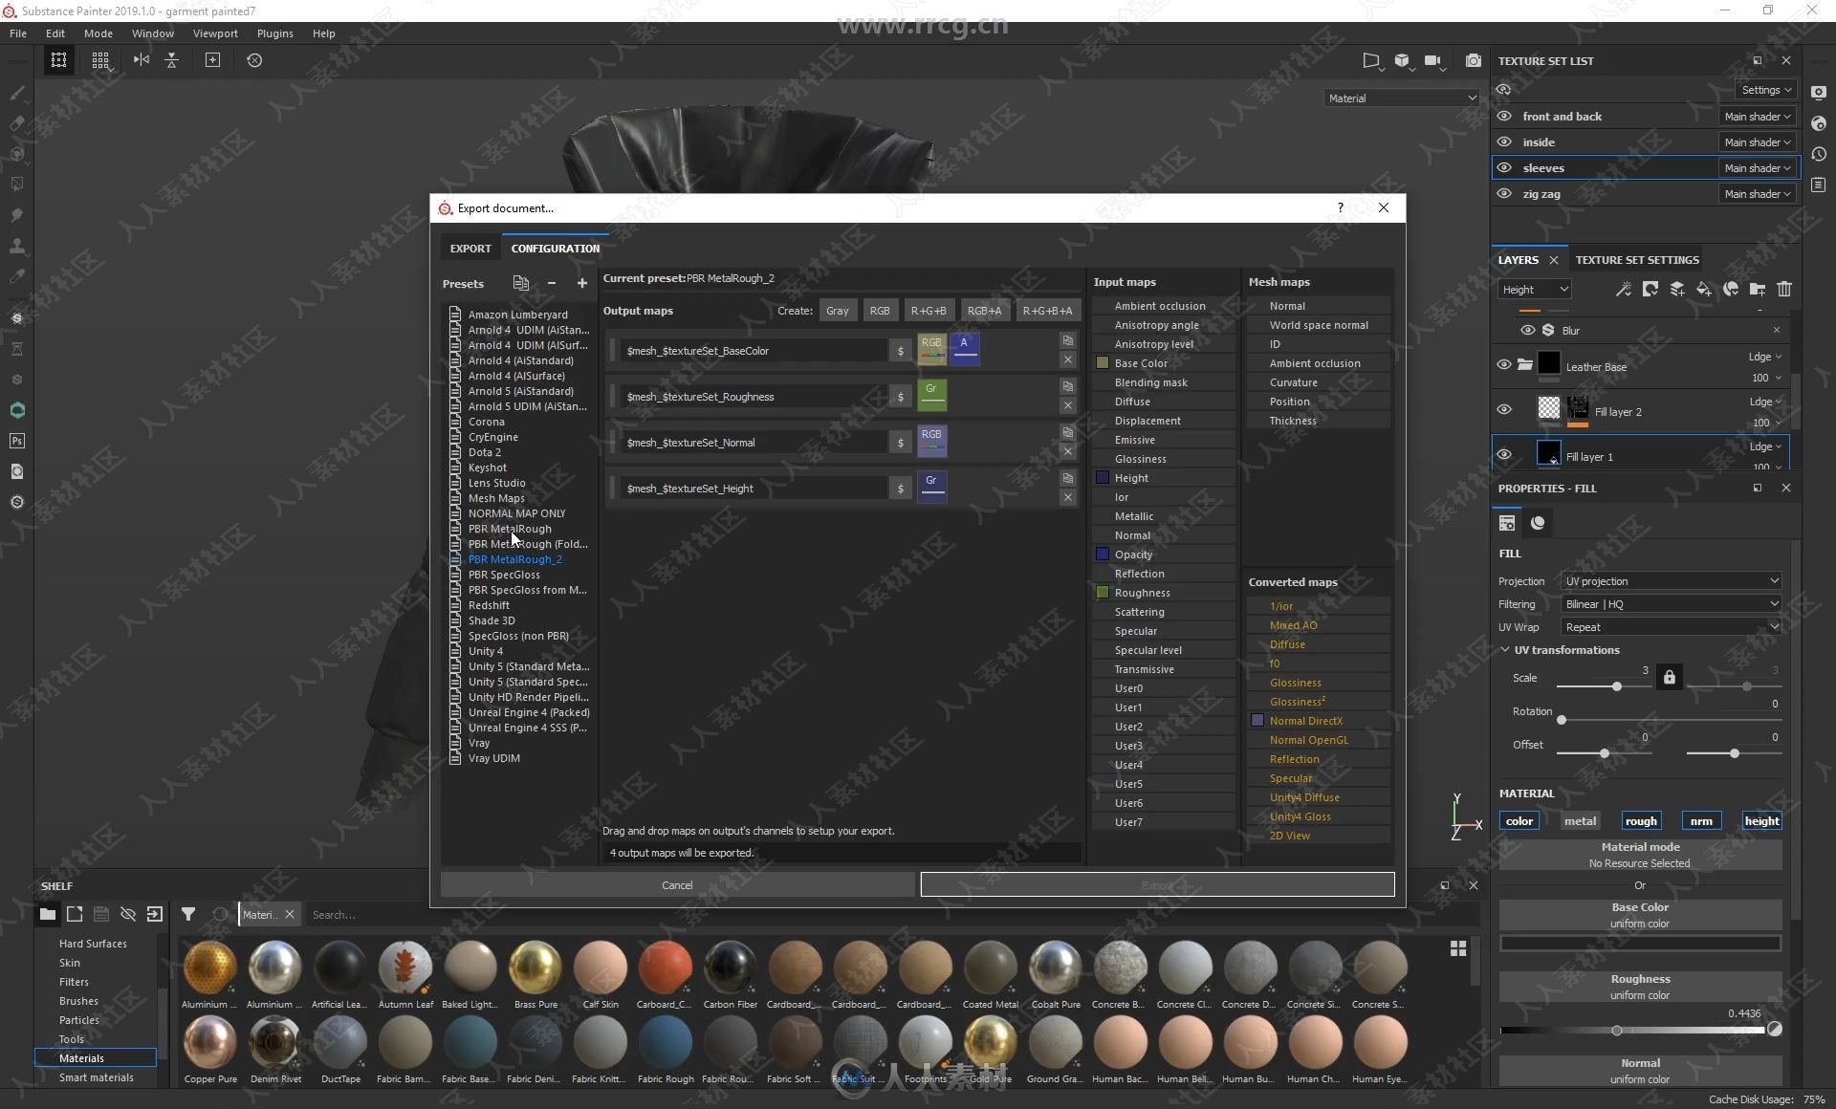Open Texture Set List Settings dropdown
Image resolution: width=1836 pixels, height=1109 pixels.
coord(1766,90)
